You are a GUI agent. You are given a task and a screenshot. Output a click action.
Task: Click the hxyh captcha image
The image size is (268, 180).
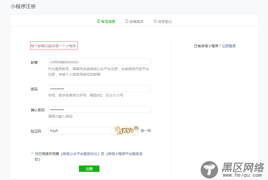click(126, 131)
